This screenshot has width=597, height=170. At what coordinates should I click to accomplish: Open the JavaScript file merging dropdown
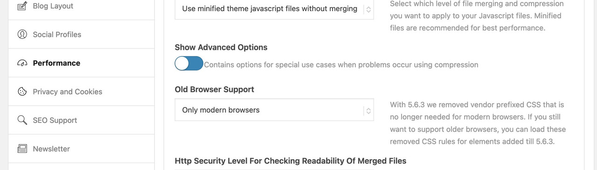pos(274,9)
